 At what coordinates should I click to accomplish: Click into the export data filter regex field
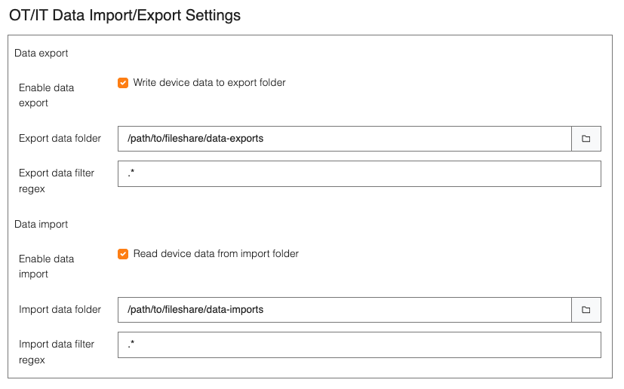[x=359, y=173]
